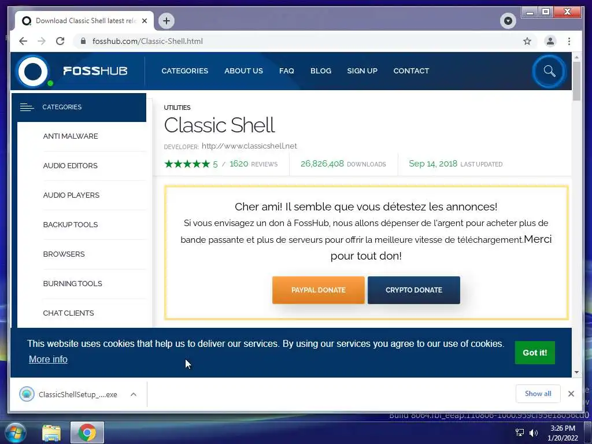
Task: Click the volume speaker tray icon
Action: click(534, 432)
